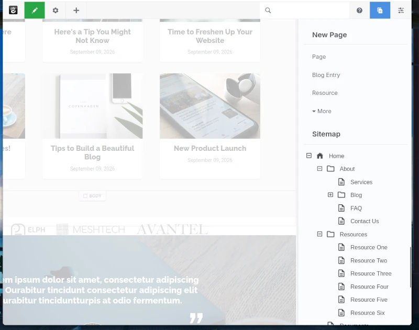419x330 pixels.
Task: Click the Resources folder icon
Action: 330,234
